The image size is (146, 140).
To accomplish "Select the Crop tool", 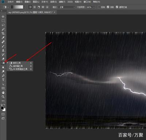I will click(3, 33).
